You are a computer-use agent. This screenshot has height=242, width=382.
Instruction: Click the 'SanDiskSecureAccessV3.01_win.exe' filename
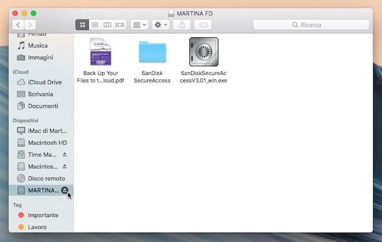[204, 77]
